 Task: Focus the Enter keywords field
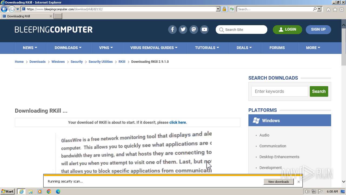tap(280, 92)
